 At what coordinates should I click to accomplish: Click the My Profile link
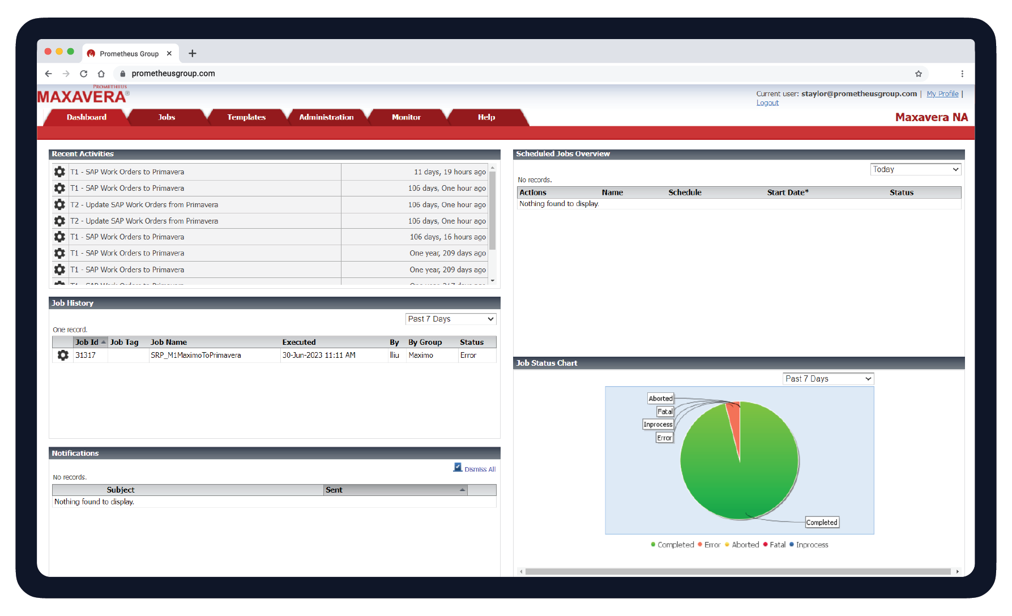pos(942,93)
